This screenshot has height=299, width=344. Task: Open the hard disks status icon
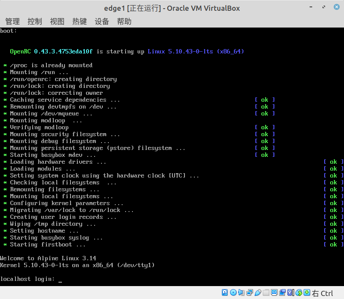pyautogui.click(x=224, y=292)
